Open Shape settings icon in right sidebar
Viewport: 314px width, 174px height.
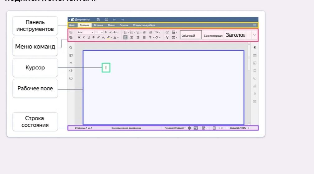coord(255,78)
